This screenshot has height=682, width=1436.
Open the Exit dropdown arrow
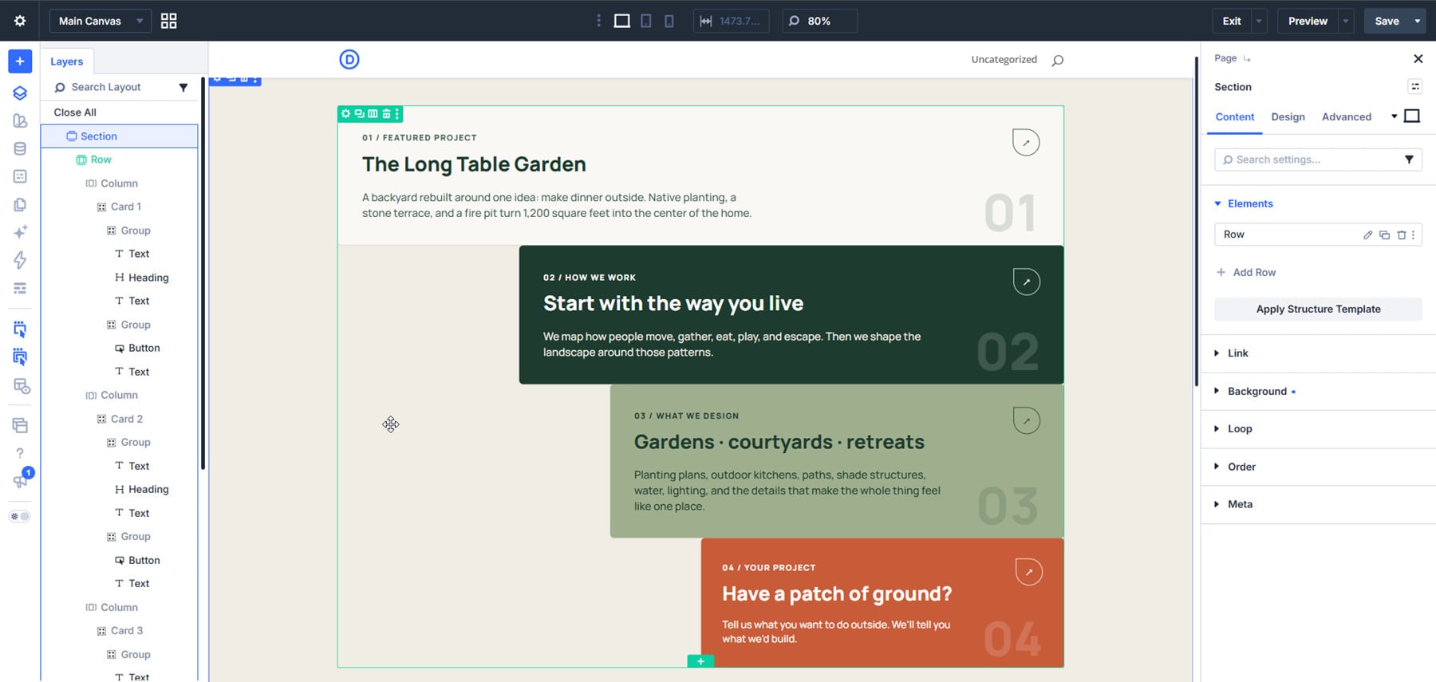coord(1259,21)
